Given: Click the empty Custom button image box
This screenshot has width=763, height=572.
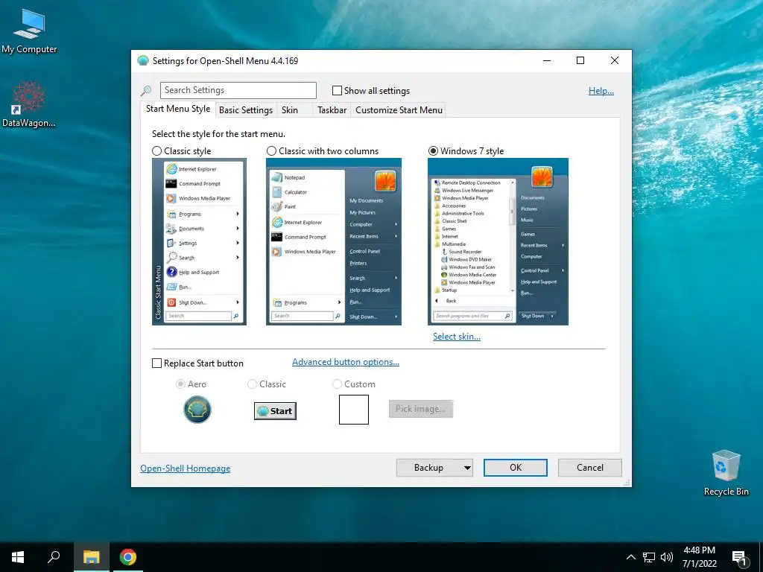Looking at the screenshot, I should pos(354,410).
